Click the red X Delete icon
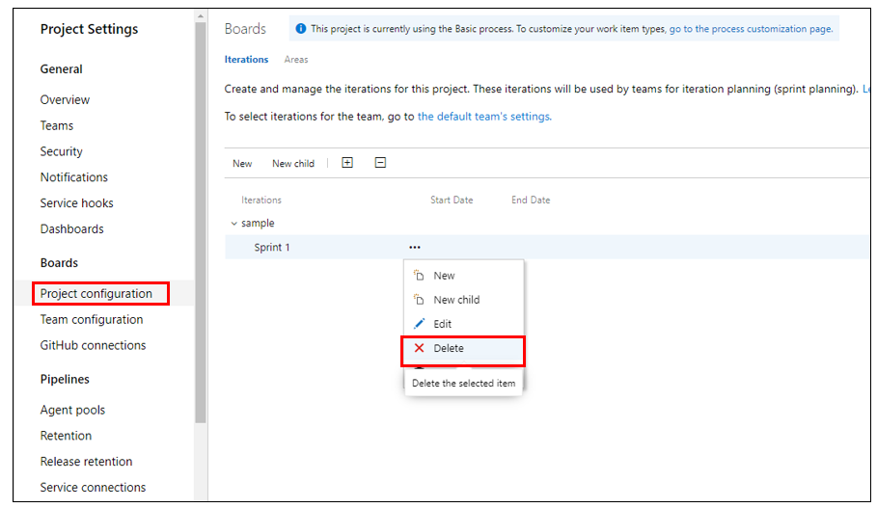The image size is (877, 508). [x=419, y=348]
